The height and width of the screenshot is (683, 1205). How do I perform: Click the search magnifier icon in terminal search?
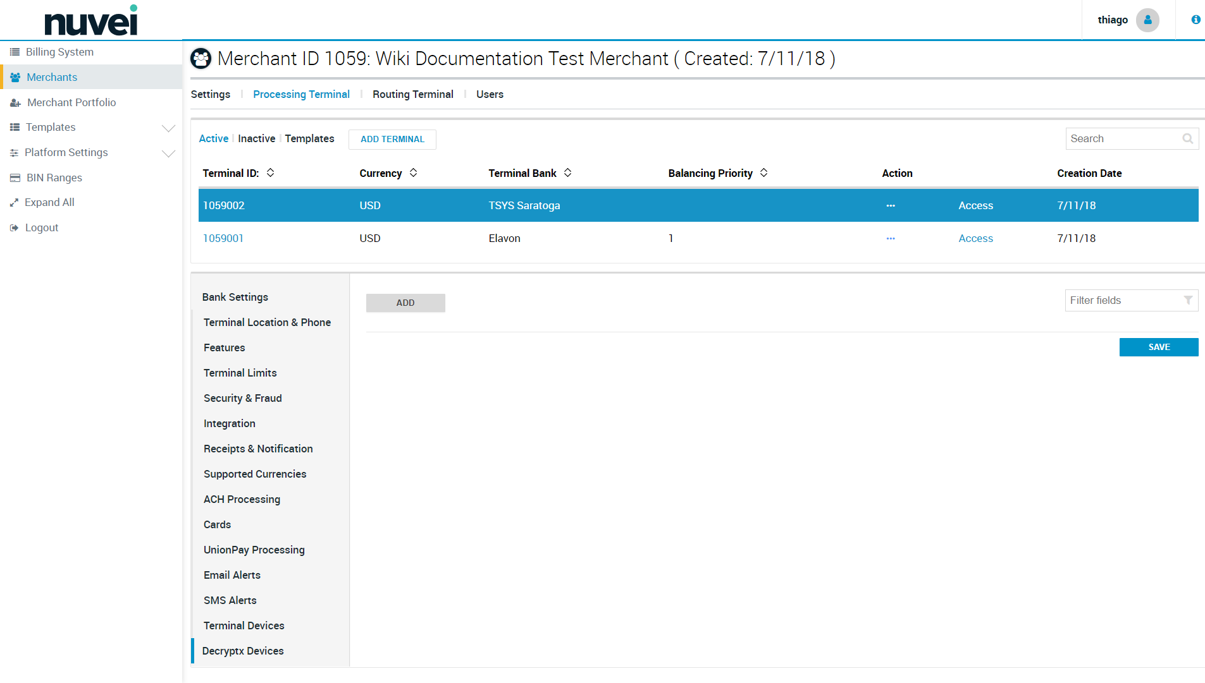tap(1187, 139)
